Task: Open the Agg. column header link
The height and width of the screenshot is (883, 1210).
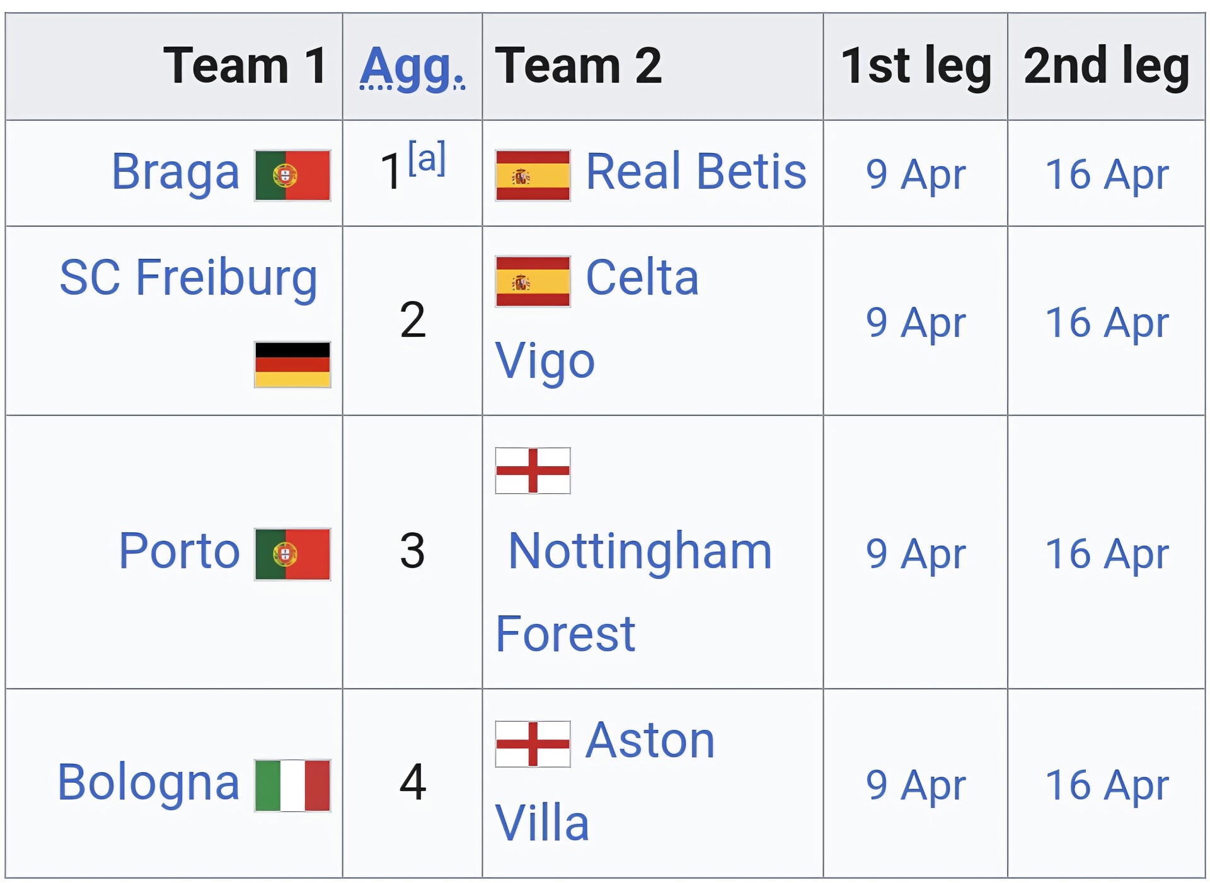Action: [412, 67]
